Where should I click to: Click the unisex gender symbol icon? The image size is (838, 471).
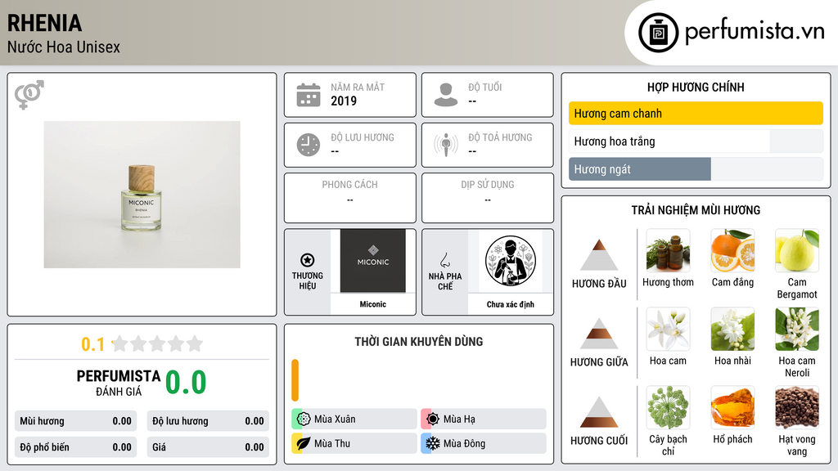tap(29, 95)
